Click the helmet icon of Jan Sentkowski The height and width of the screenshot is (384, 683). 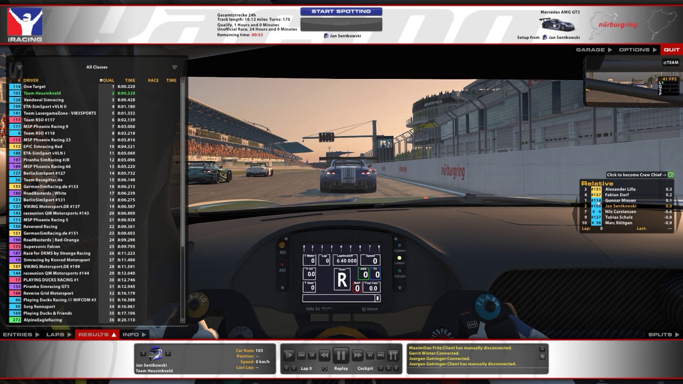(x=155, y=354)
